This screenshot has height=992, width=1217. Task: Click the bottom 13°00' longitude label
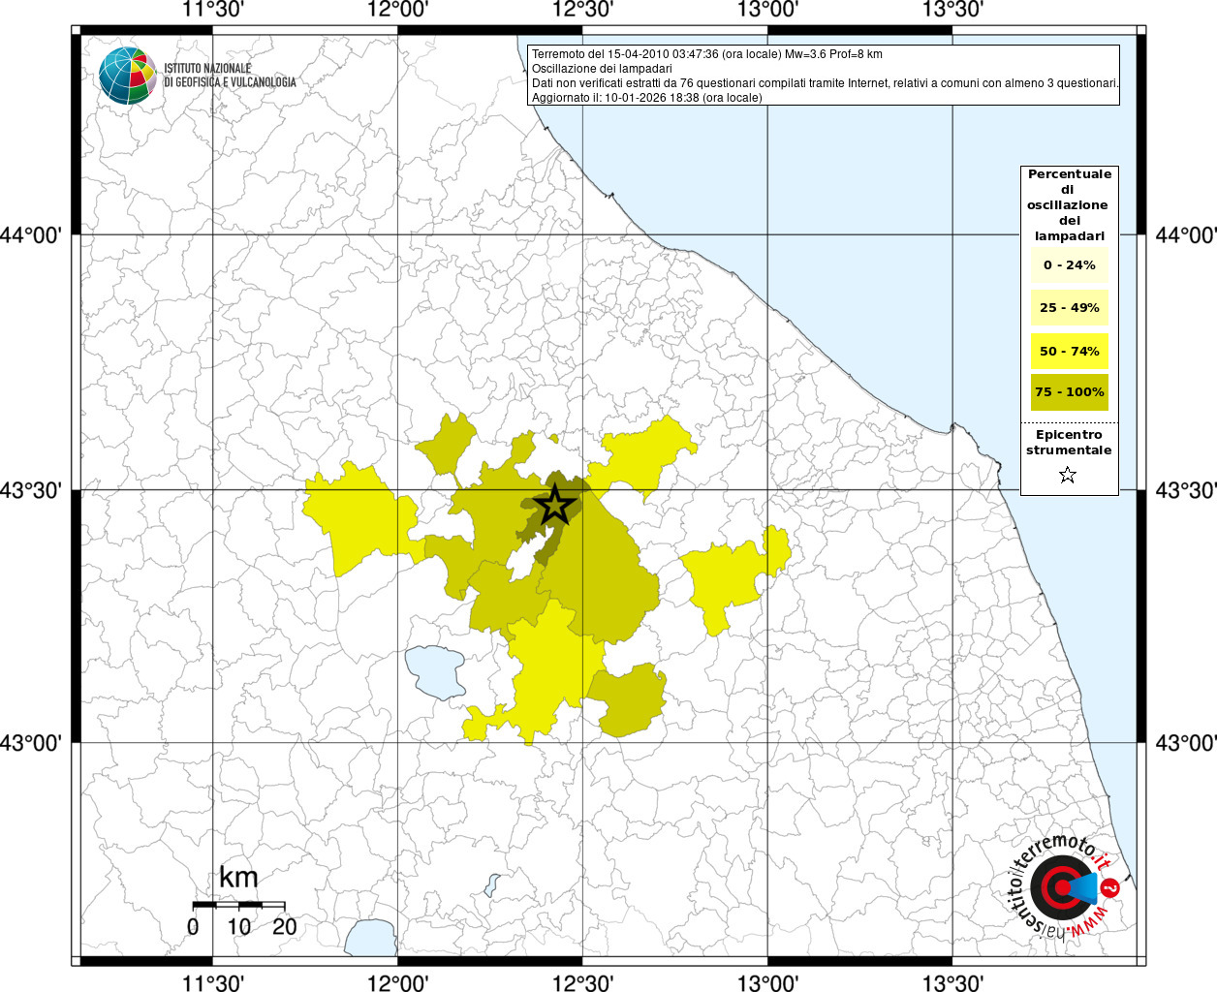click(x=767, y=982)
